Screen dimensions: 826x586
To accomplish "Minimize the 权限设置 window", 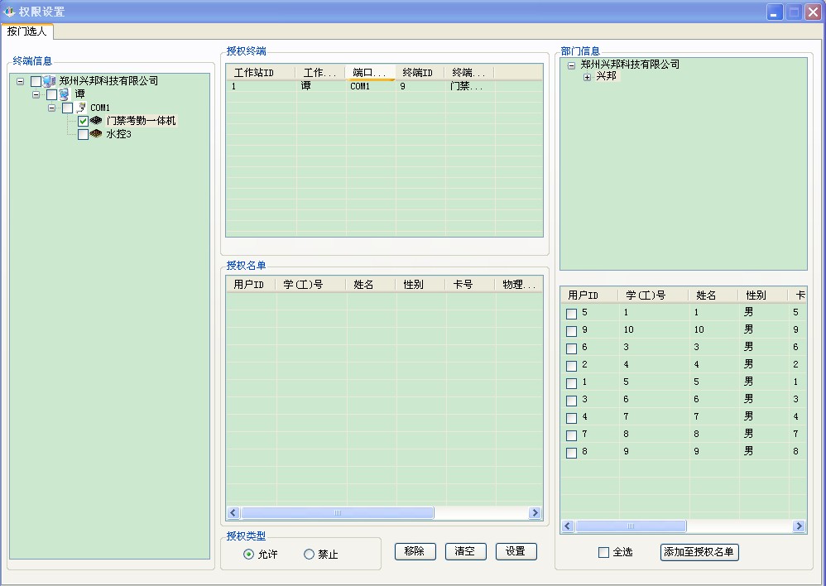I will (x=774, y=12).
